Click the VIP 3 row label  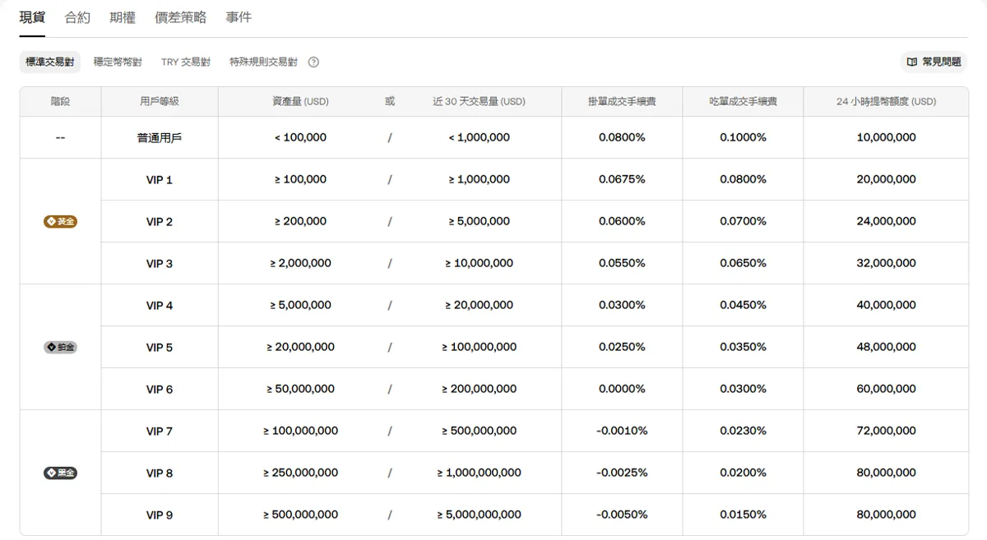[x=160, y=264]
